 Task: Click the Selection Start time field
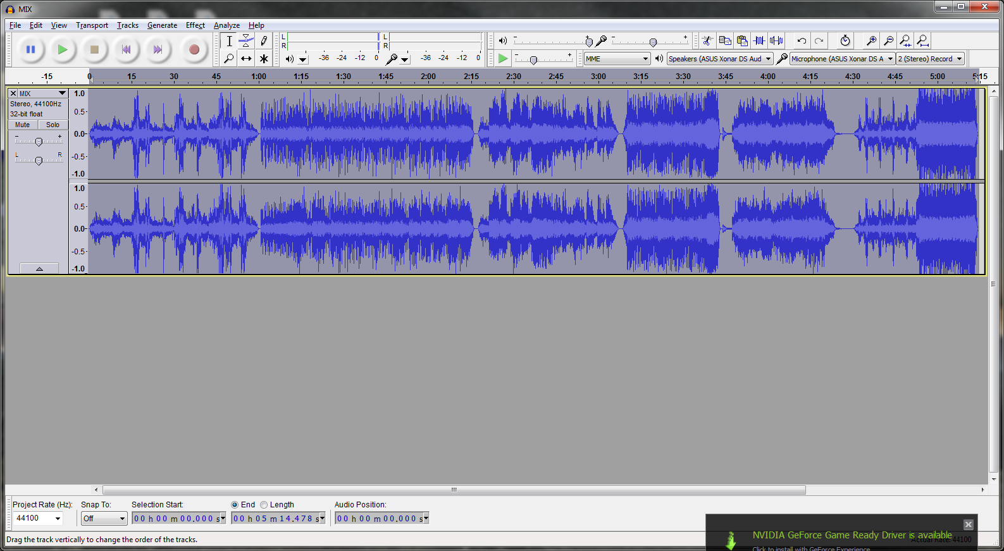pyautogui.click(x=179, y=519)
